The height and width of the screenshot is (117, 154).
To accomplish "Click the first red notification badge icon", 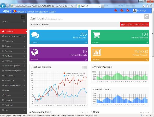I will 116,10.
